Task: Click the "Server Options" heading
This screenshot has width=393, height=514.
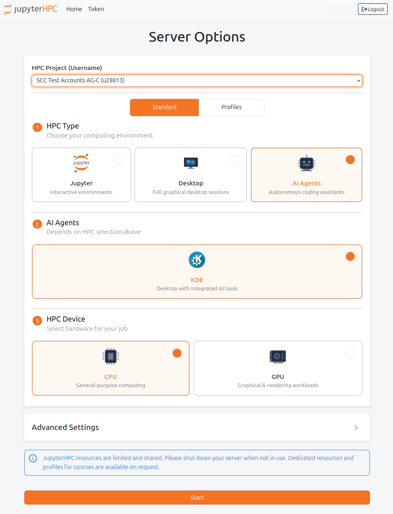Action: [197, 37]
